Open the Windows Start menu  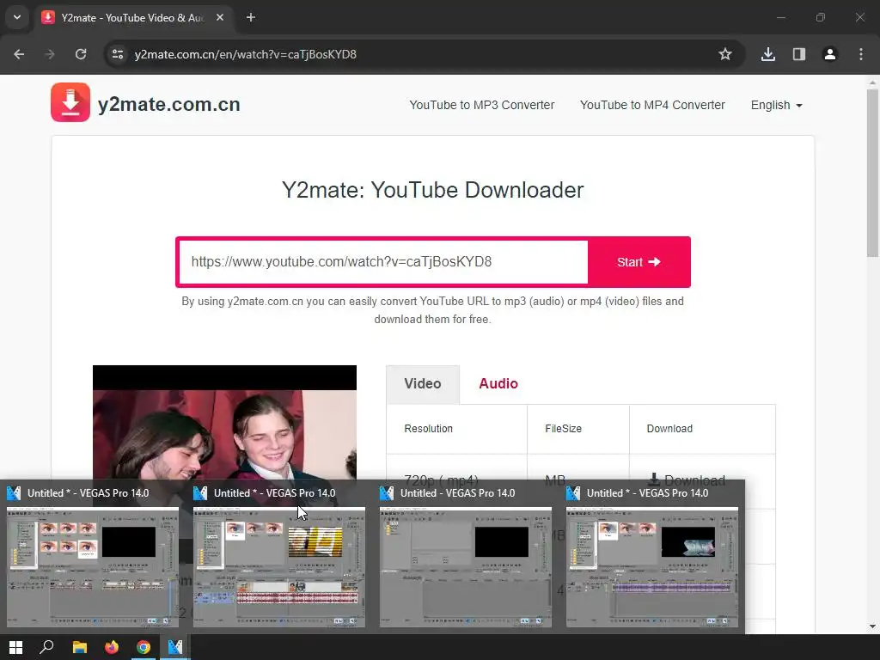[15, 647]
